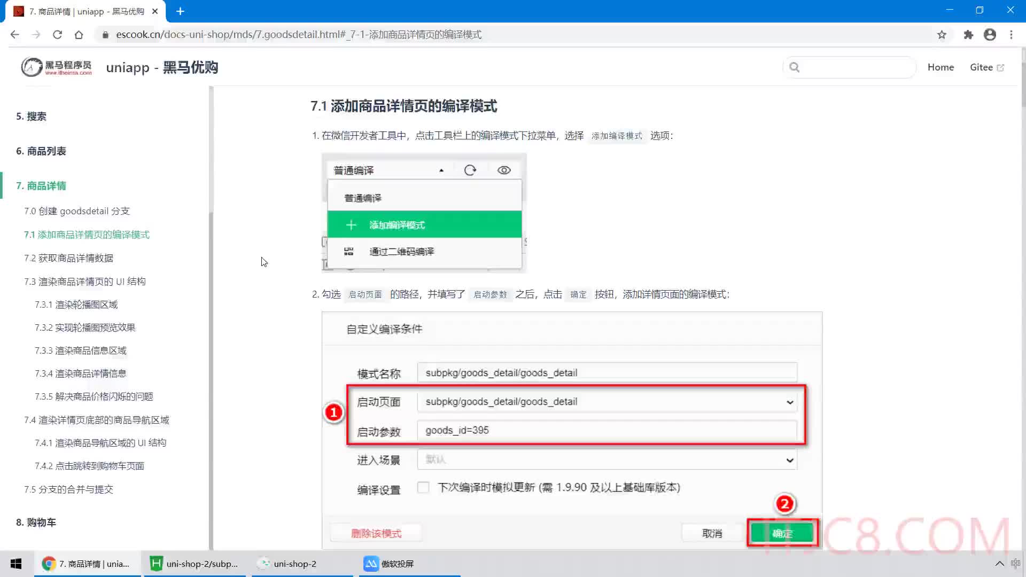
Task: Show hidden system tray icons
Action: coord(999,564)
